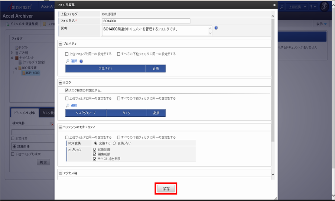Collapse the プロパティ section
Viewport: 335px width, 201px height.
tap(61, 44)
